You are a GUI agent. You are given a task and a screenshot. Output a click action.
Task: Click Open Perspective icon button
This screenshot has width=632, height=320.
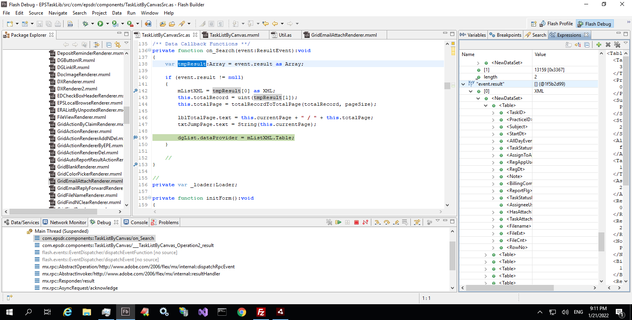[x=534, y=24]
